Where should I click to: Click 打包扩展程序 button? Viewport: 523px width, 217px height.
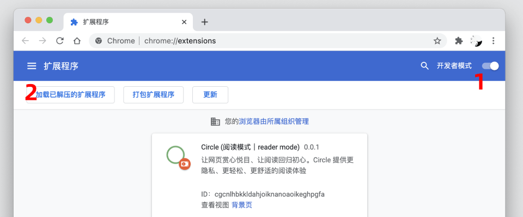click(154, 95)
